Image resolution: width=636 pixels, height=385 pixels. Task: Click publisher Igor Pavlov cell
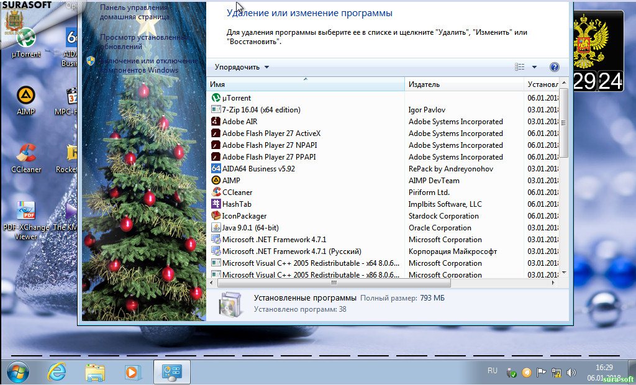point(427,109)
